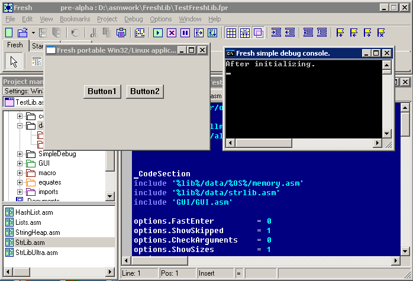
Task: Toggle the show grid button
Action: pyautogui.click(x=231, y=33)
